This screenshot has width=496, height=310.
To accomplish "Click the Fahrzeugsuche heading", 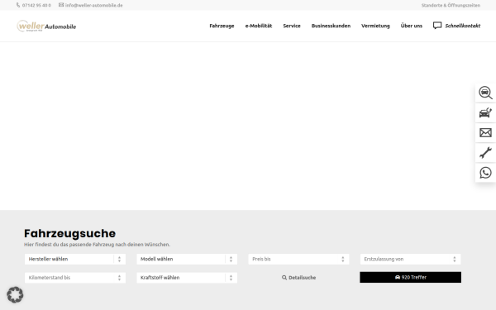I will [x=70, y=233].
